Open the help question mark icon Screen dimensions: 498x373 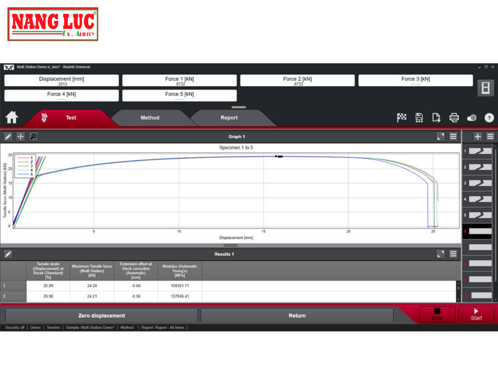tap(489, 118)
